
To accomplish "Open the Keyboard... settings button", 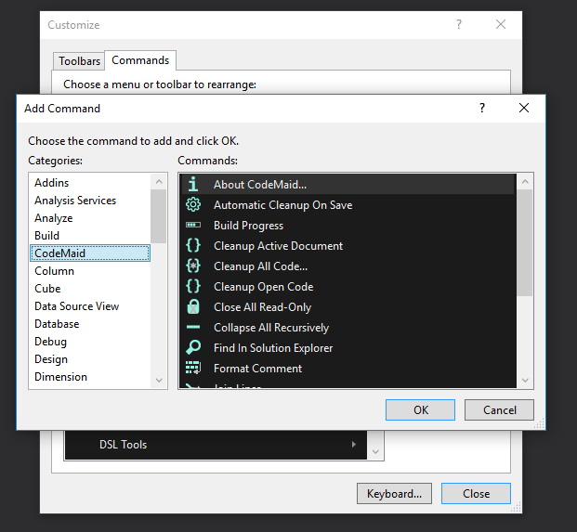I will pos(394,493).
